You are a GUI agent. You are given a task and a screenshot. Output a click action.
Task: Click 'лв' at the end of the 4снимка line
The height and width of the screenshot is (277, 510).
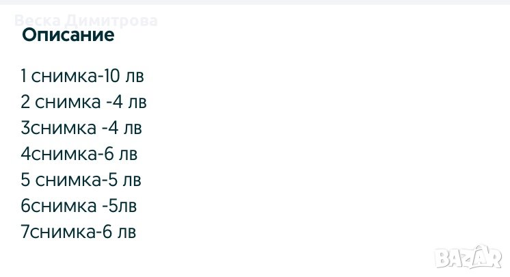pyautogui.click(x=128, y=154)
